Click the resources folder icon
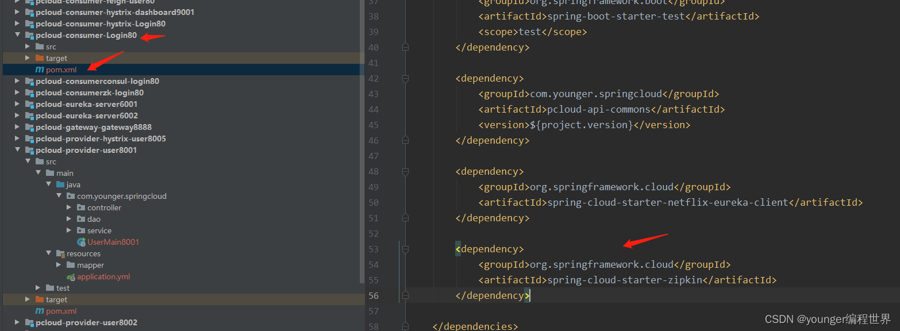 (x=60, y=253)
